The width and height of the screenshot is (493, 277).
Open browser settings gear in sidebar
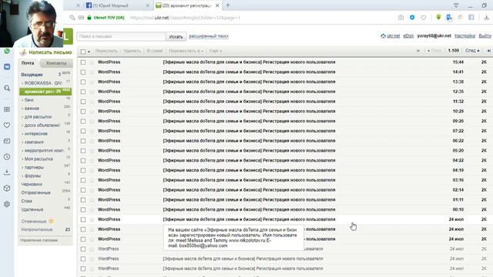click(7, 204)
